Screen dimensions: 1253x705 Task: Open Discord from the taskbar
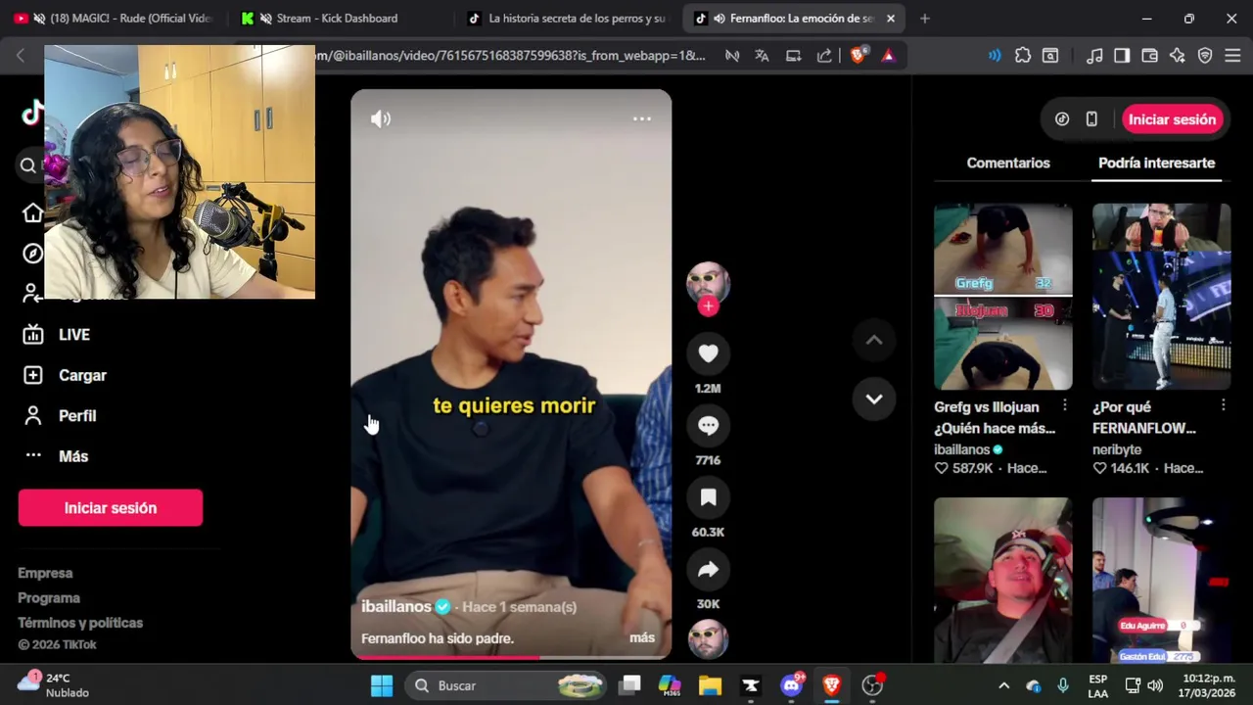pos(792,685)
